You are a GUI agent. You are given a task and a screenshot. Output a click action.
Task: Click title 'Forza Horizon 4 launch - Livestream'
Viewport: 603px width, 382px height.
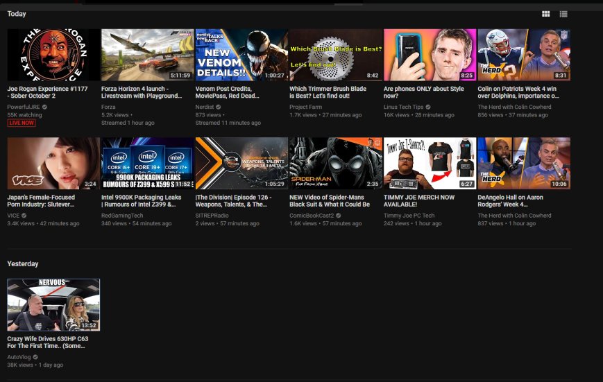click(142, 92)
